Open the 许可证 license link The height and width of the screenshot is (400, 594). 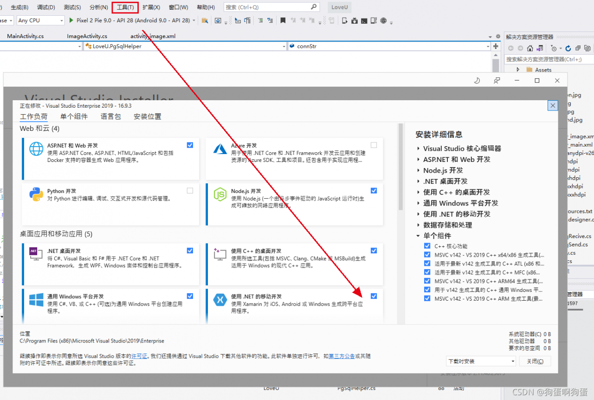click(x=139, y=356)
